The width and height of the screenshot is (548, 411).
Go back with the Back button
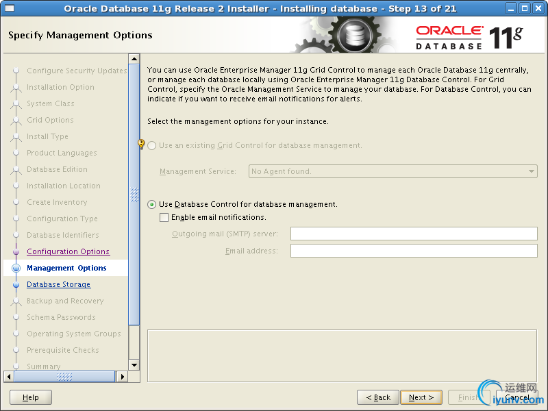point(378,397)
